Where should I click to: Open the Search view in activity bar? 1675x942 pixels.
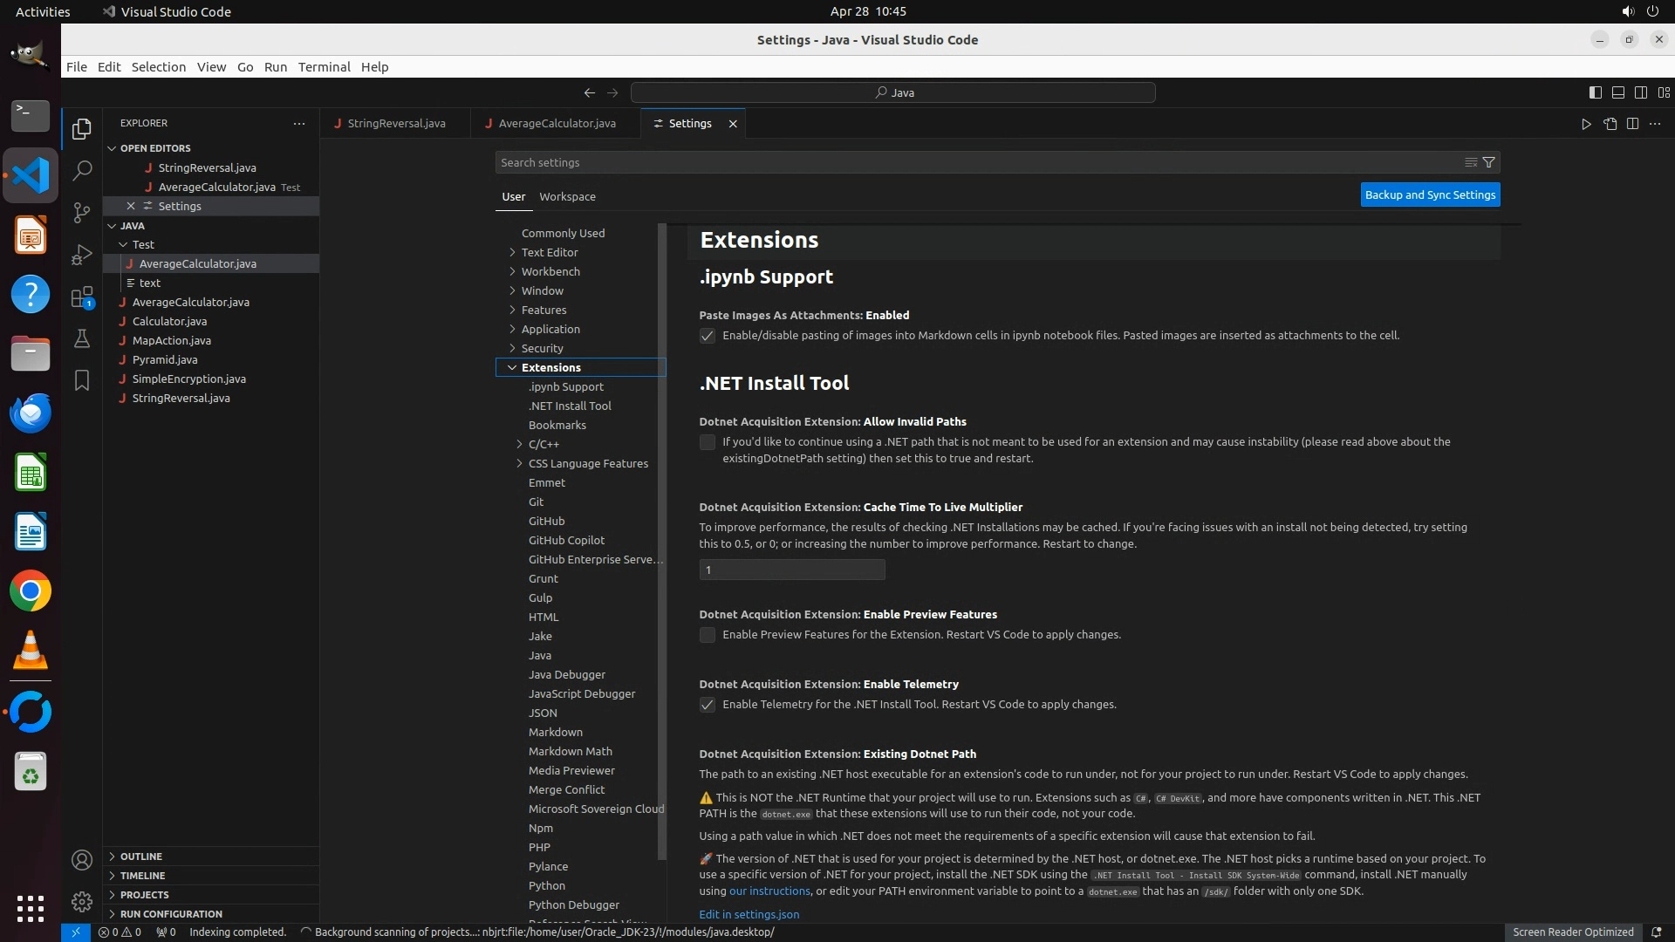[82, 171]
